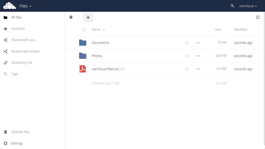Reverse sorting with the Name column arrow

pyautogui.click(x=104, y=29)
